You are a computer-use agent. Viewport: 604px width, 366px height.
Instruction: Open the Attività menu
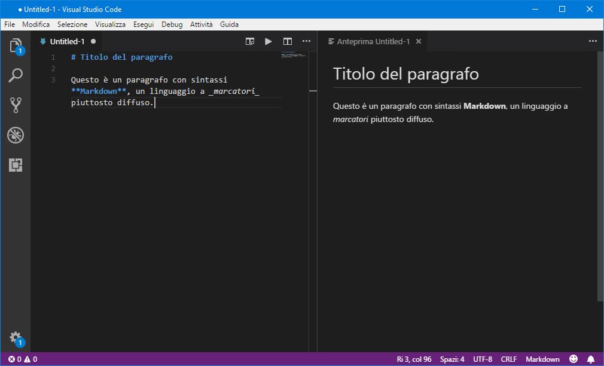(x=201, y=25)
